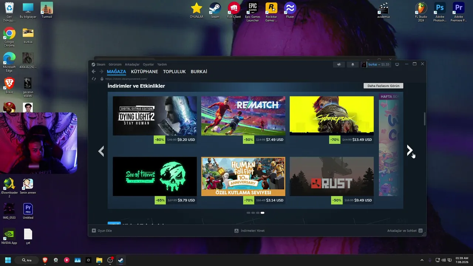The height and width of the screenshot is (266, 473).
Task: Open the Windows Start menu
Action: pos(8,260)
